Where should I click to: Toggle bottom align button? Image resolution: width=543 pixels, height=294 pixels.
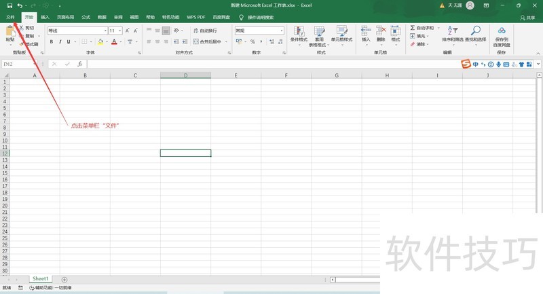click(x=166, y=31)
